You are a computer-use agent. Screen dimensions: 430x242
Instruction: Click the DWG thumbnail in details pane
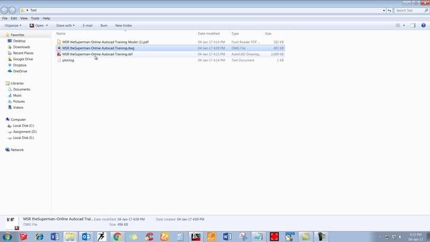pyautogui.click(x=12, y=223)
